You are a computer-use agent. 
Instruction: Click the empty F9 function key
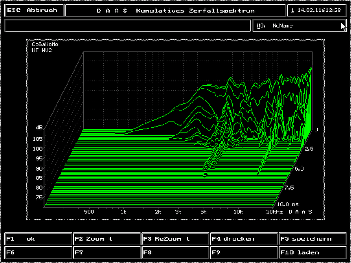tap(244, 252)
